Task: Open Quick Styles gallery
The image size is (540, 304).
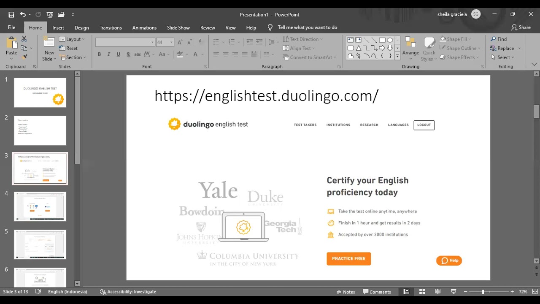Action: (429, 49)
